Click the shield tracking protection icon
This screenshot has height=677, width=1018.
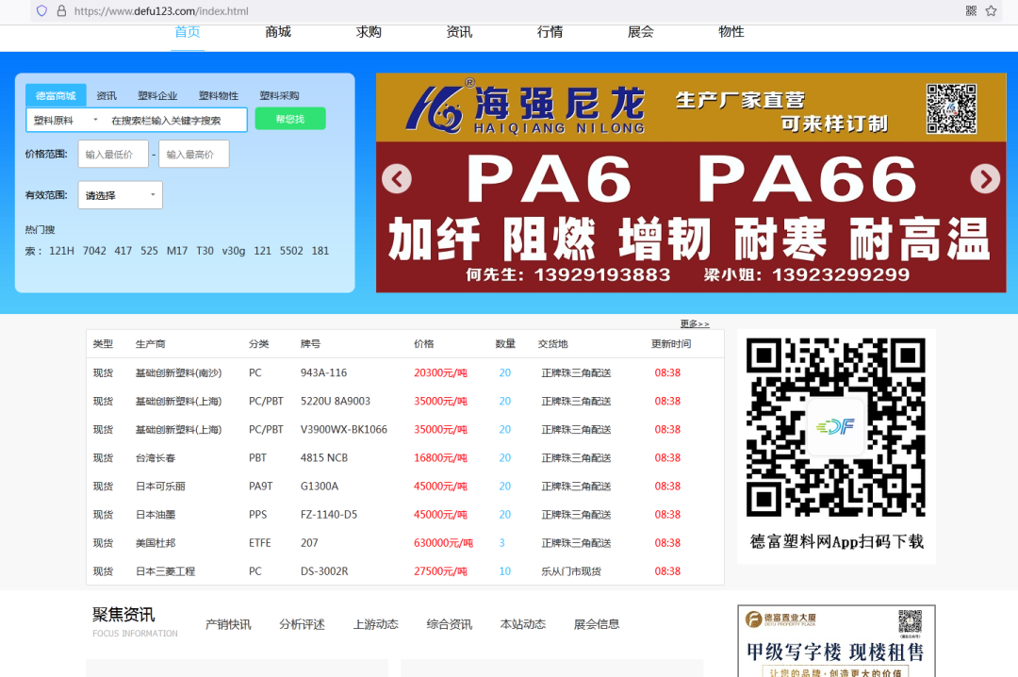[41, 11]
